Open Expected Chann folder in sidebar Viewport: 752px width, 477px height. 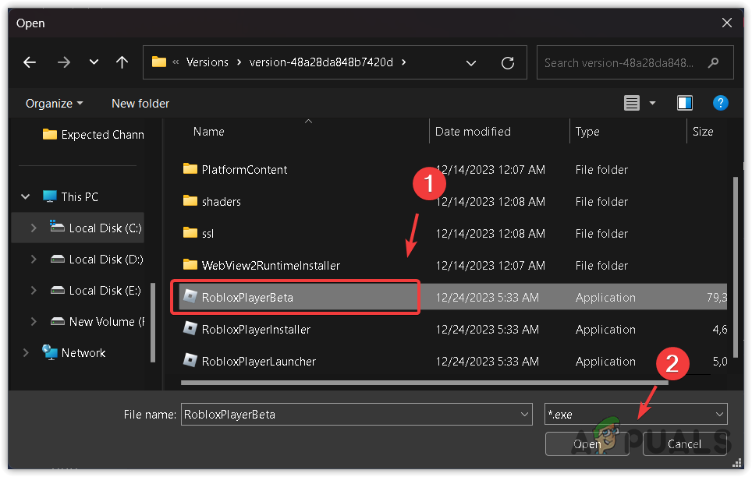[x=93, y=135]
